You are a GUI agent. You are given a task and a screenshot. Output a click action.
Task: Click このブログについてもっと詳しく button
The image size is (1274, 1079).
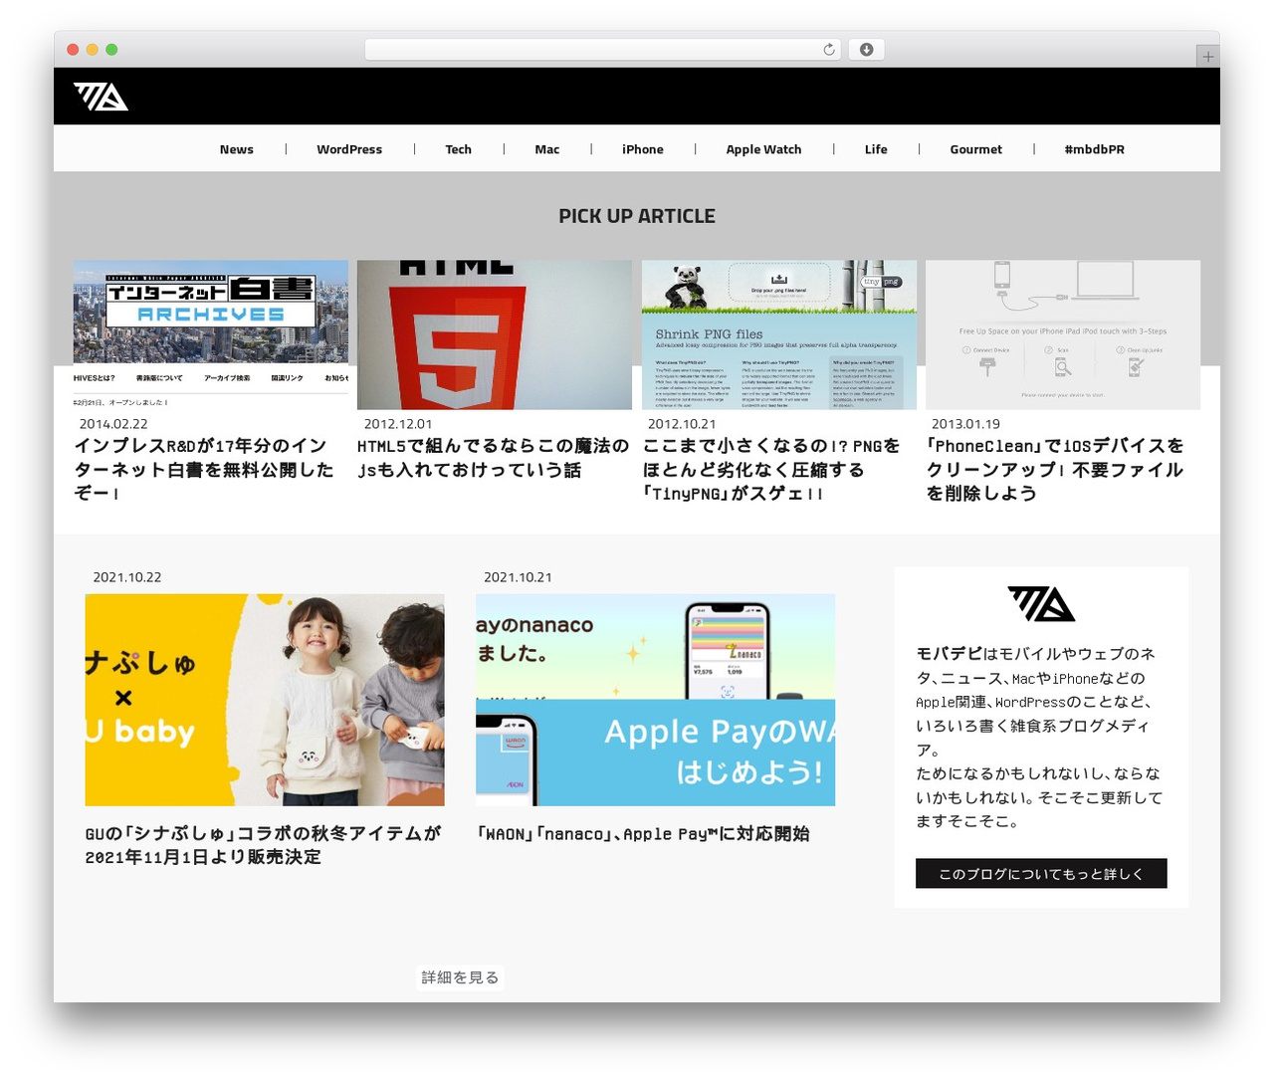[x=1041, y=873]
